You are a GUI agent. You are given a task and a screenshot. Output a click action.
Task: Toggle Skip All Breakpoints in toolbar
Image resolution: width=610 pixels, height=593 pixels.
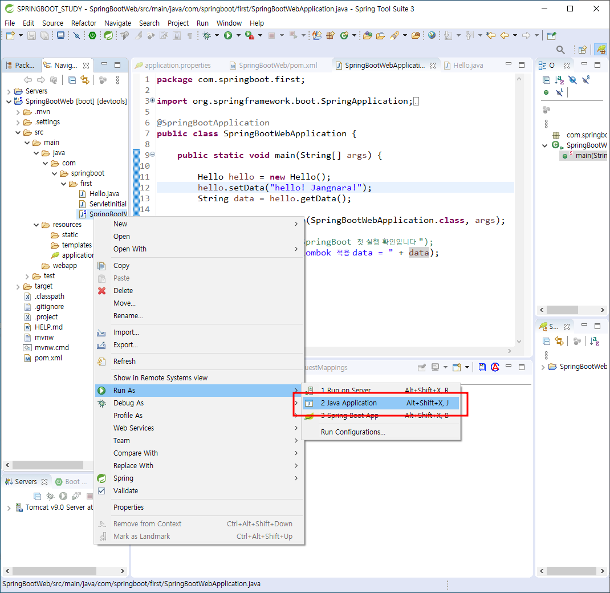tap(76, 36)
